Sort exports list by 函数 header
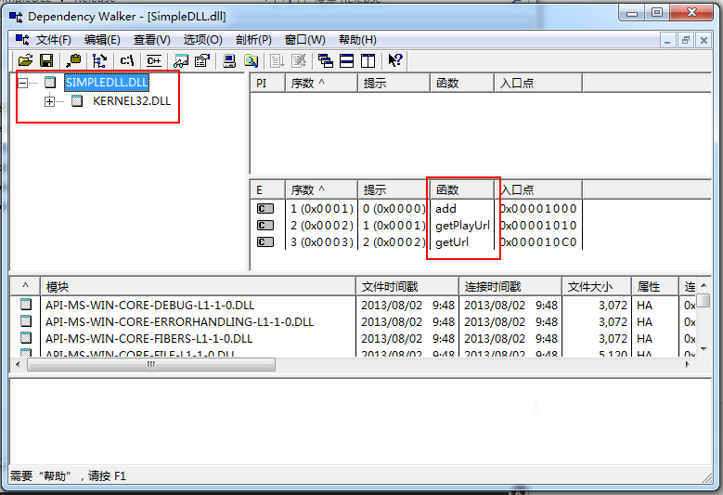Viewport: 723px width, 495px height. click(462, 189)
